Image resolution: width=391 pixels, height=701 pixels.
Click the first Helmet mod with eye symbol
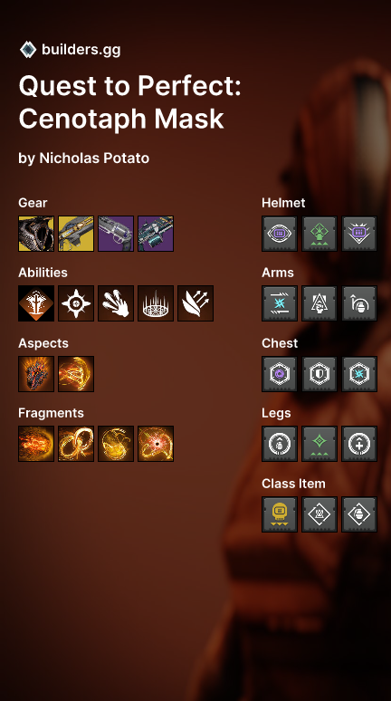click(280, 234)
